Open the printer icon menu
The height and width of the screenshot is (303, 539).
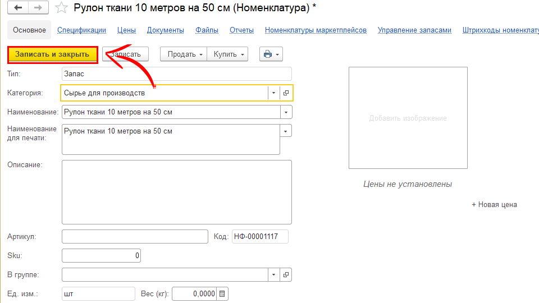pos(271,54)
